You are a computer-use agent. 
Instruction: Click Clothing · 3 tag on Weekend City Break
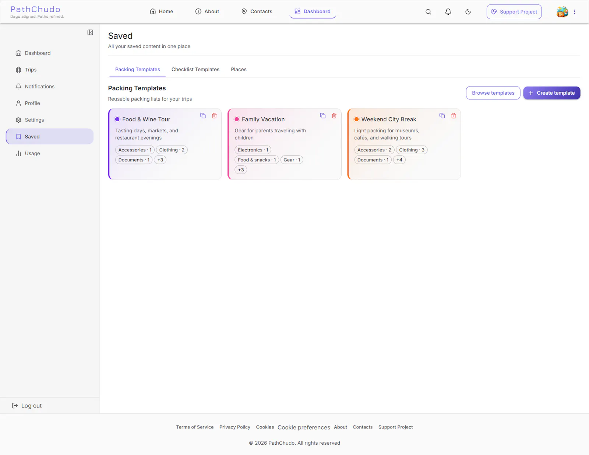(x=412, y=150)
